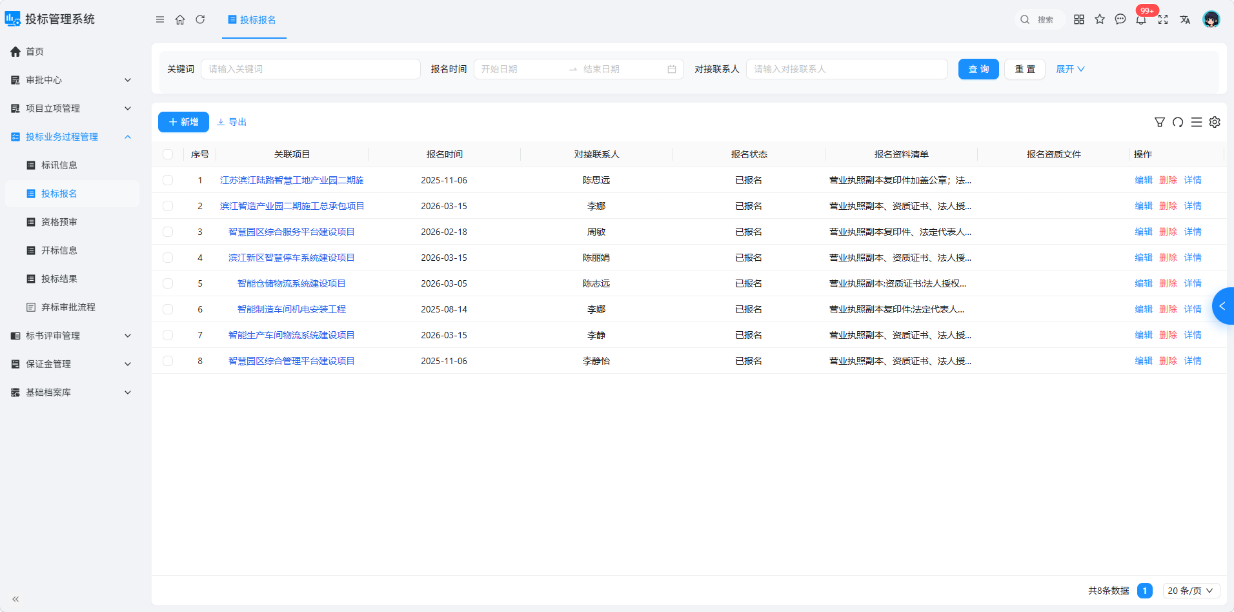The image size is (1234, 612).
Task: Open table column settings gear icon
Action: coord(1215,122)
